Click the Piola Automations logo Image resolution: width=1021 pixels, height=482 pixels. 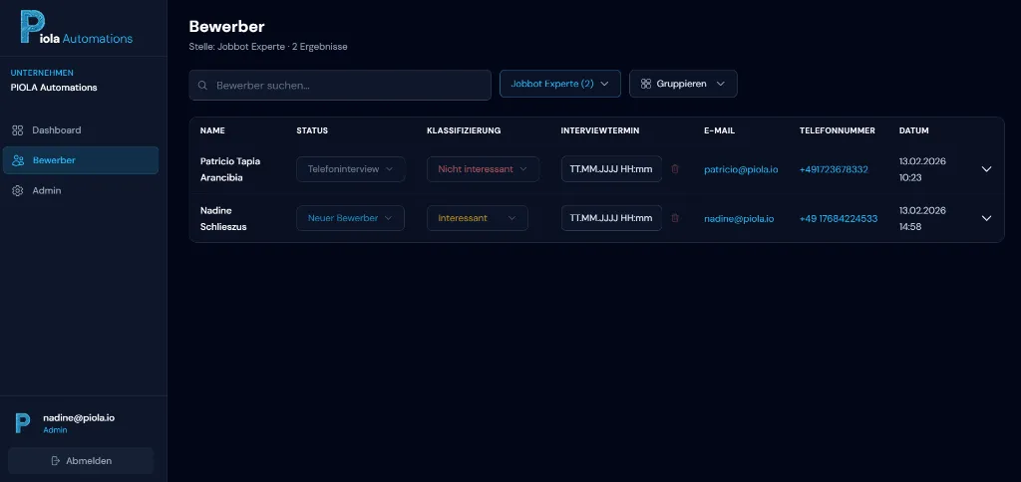(x=75, y=28)
